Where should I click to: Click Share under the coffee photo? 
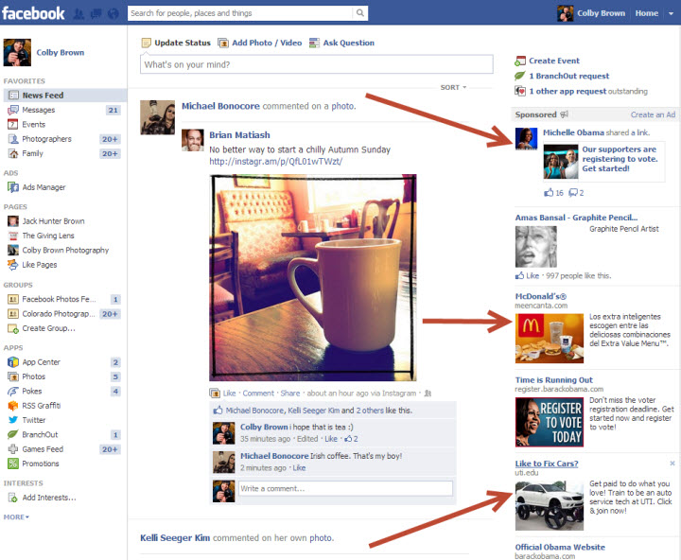pyautogui.click(x=290, y=394)
